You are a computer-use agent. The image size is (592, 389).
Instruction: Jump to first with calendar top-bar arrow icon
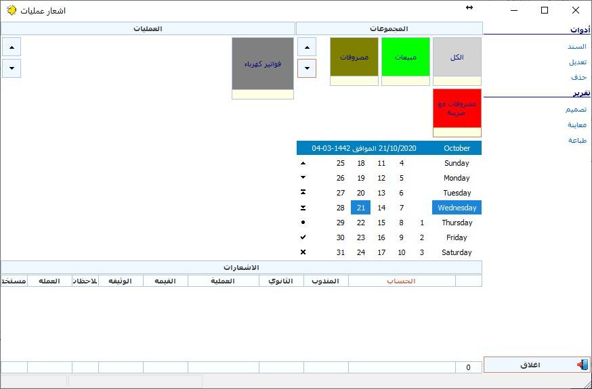pyautogui.click(x=303, y=193)
